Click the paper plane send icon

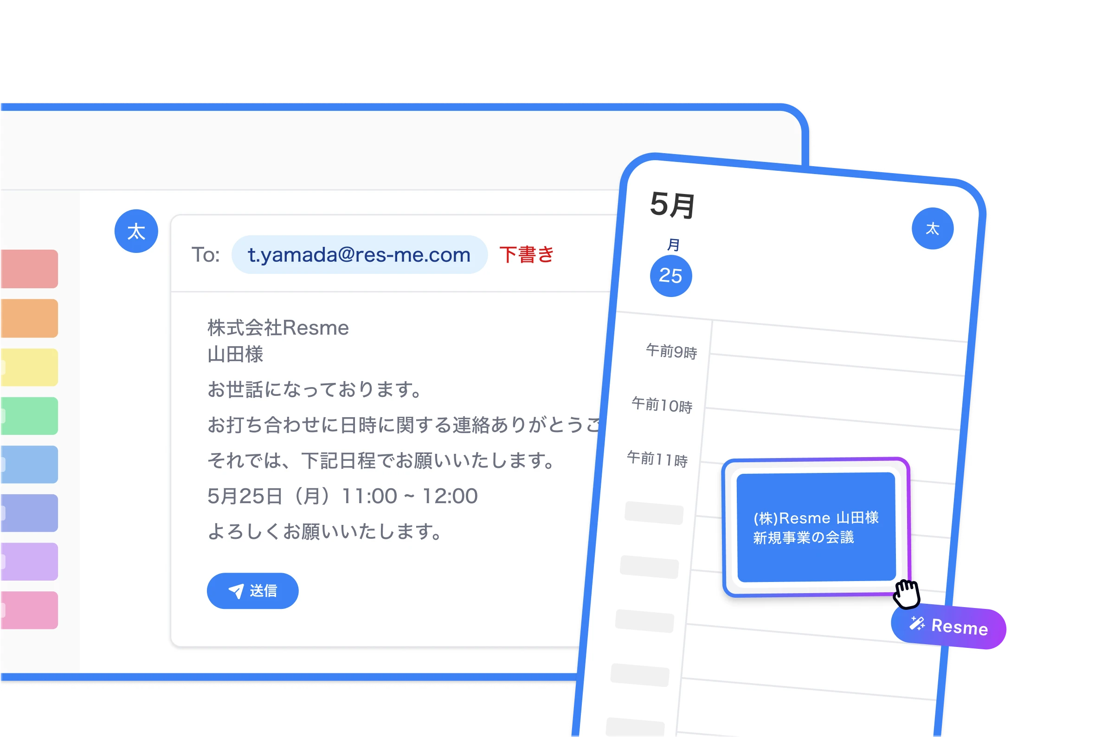[x=236, y=591]
